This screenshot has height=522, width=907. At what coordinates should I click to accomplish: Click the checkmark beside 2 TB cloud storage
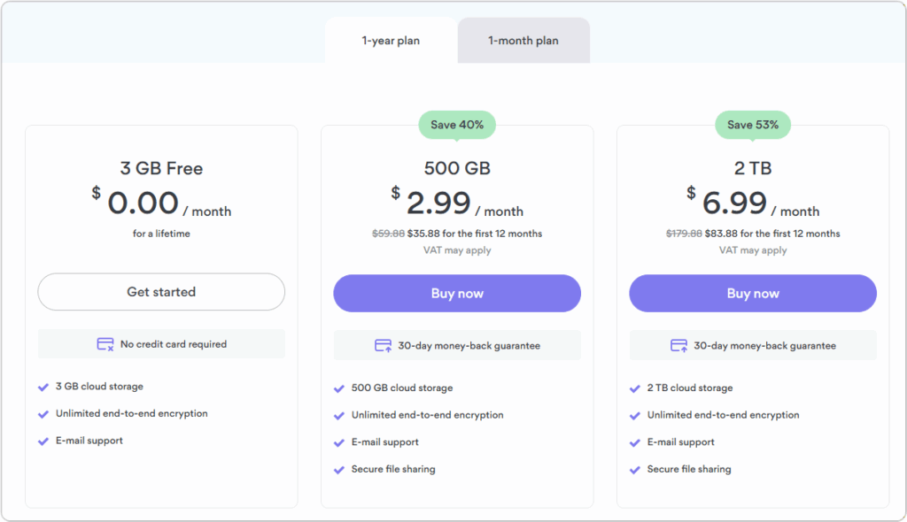point(635,388)
